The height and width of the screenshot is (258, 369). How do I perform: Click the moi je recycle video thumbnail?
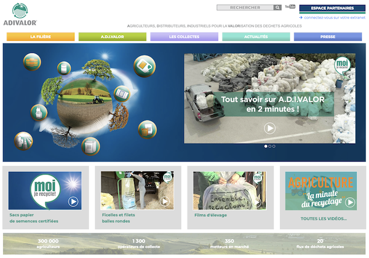point(45,190)
